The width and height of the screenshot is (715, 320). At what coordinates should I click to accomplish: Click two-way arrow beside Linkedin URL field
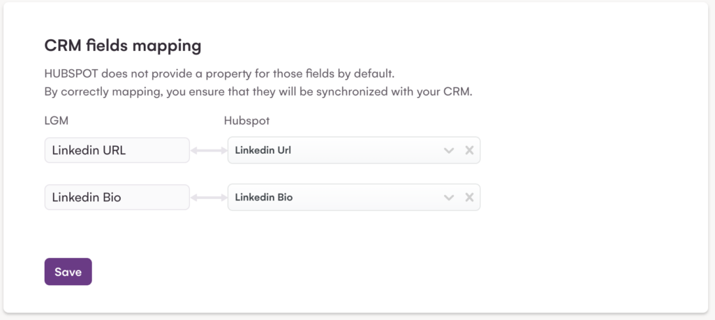coord(209,150)
